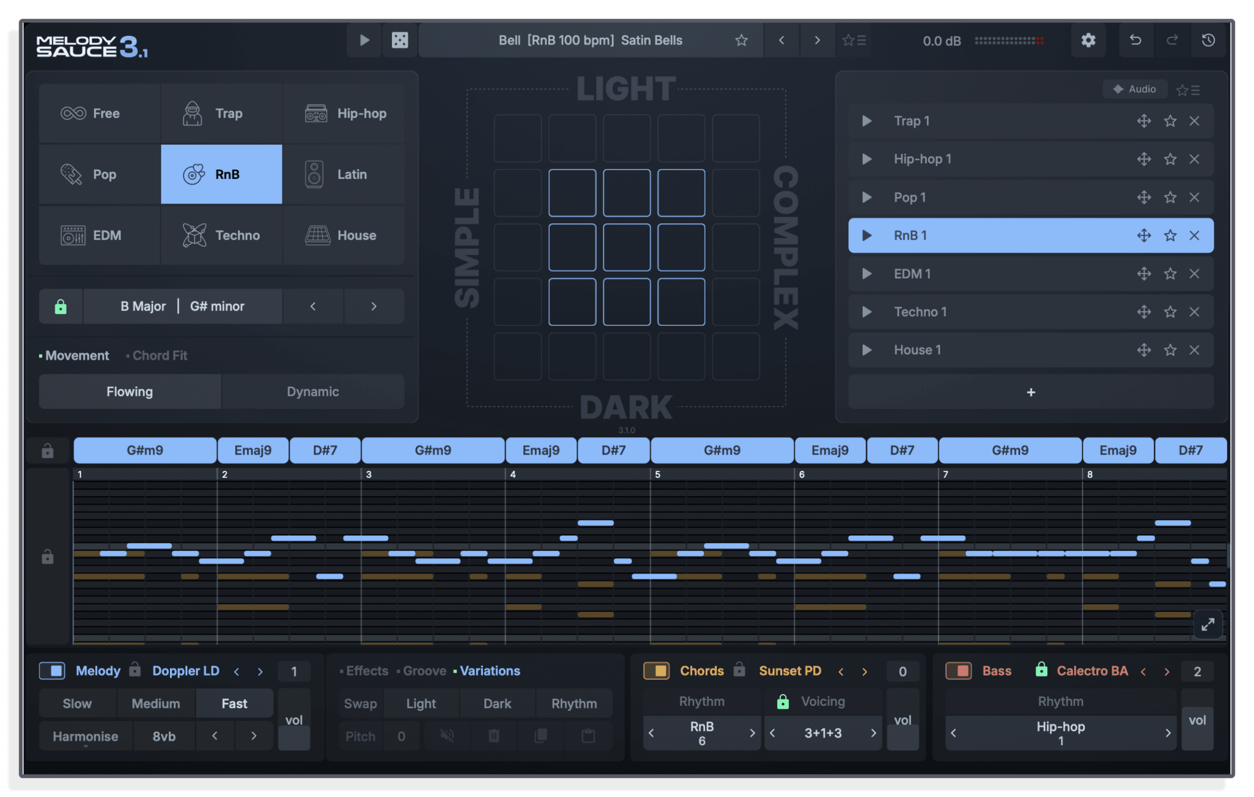Toggle the piano roll lock
The width and height of the screenshot is (1254, 797).
(48, 557)
